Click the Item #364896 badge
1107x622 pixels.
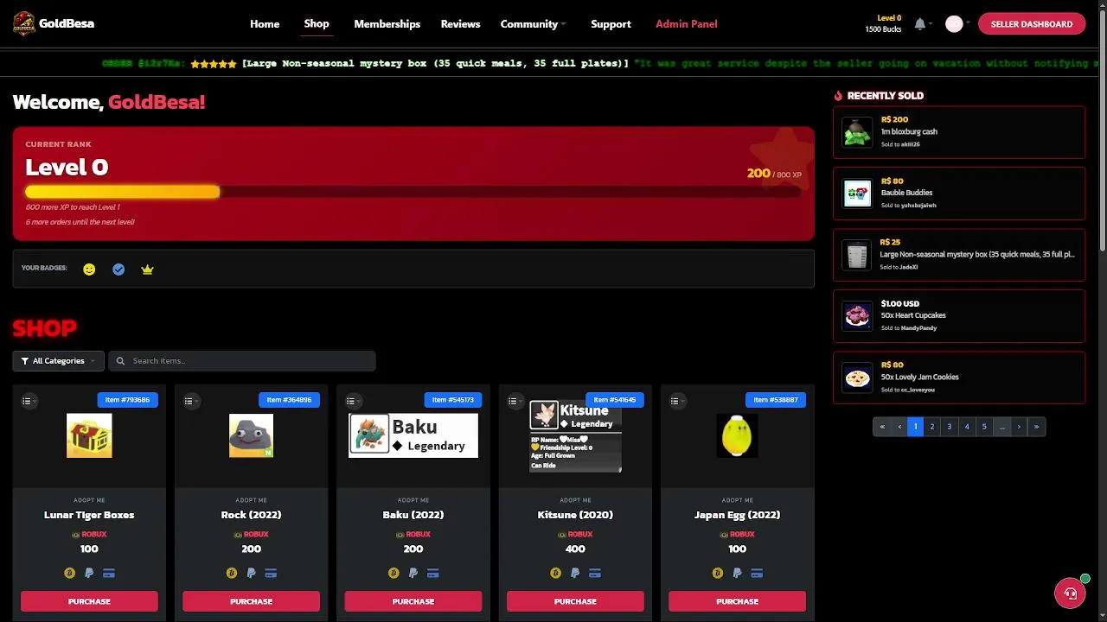click(289, 400)
